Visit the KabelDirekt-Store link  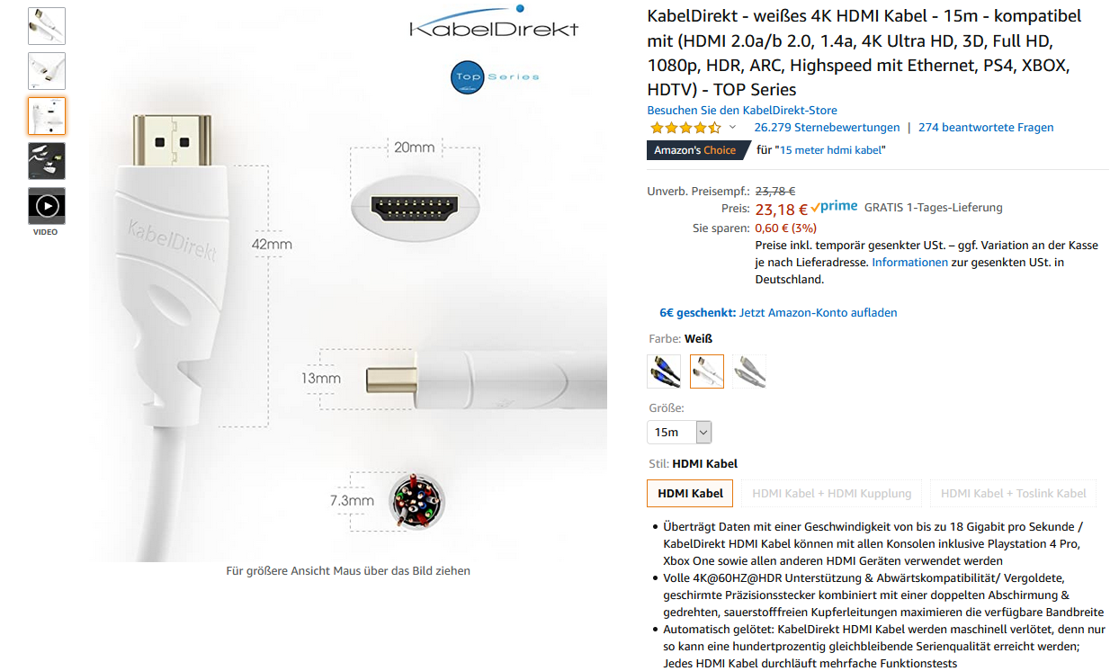point(741,109)
